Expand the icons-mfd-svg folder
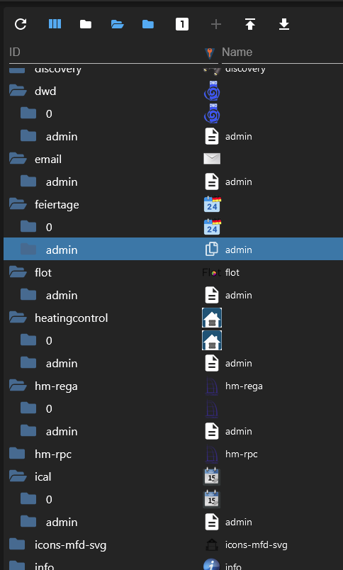Viewport: 343px width, 570px height. 17,544
